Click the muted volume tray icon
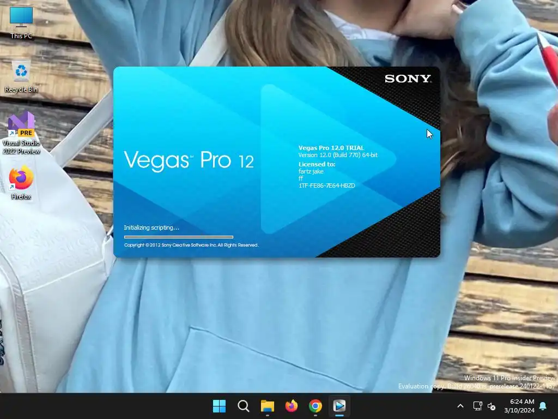The width and height of the screenshot is (558, 419). (492, 406)
